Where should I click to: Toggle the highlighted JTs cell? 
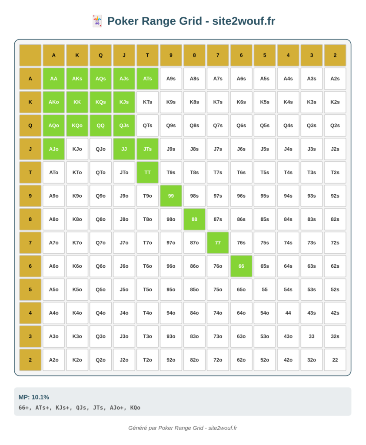(147, 149)
